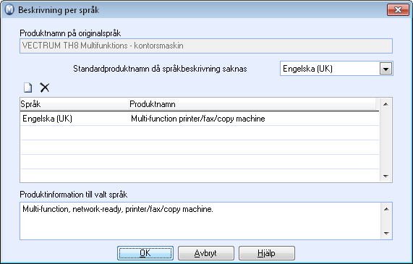Click the second empty row in language table

click(x=200, y=148)
